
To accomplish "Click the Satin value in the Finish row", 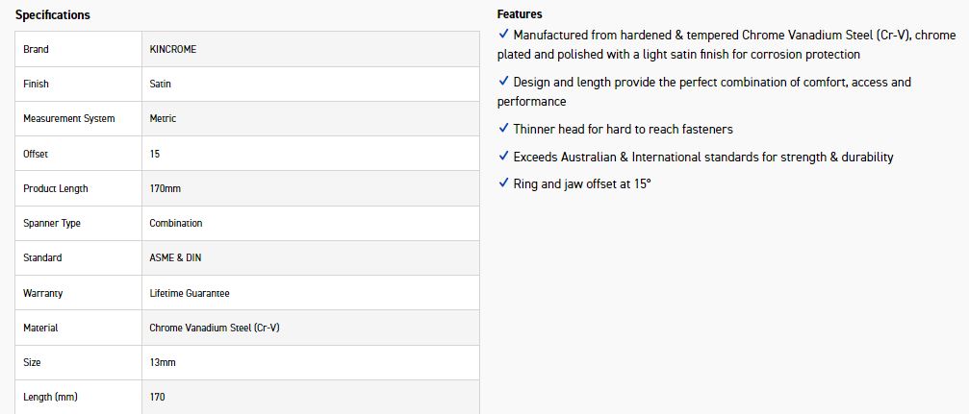I will coord(161,85).
